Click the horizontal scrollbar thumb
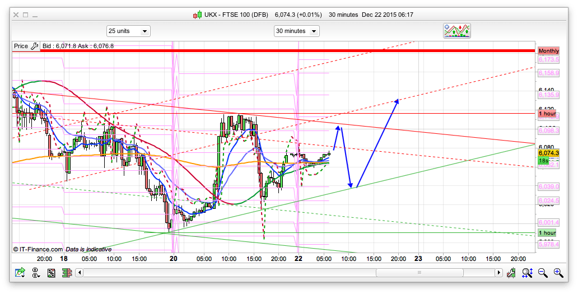The image size is (578, 294). click(x=418, y=273)
